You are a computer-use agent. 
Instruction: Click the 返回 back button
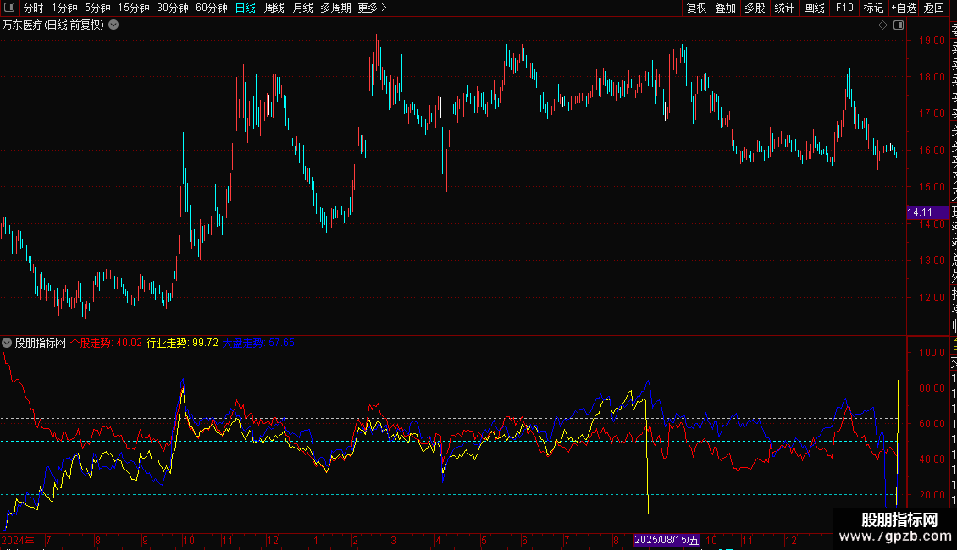pos(934,8)
